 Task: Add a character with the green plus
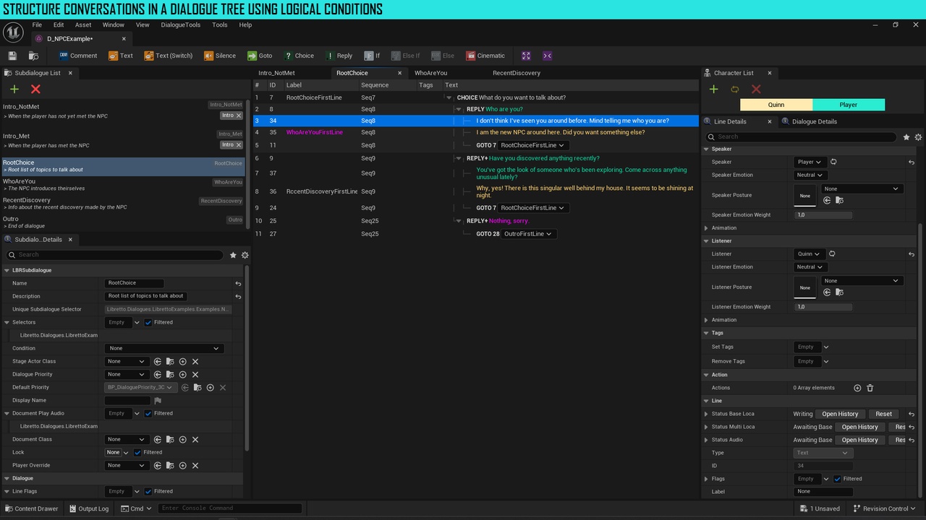click(x=713, y=89)
